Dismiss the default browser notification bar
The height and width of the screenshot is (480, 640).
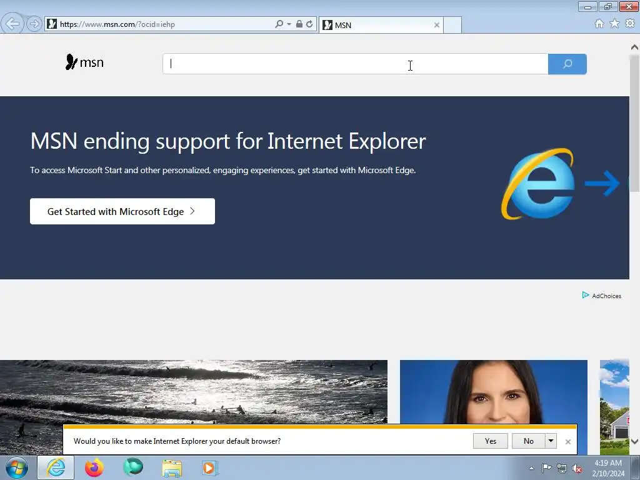[x=567, y=442]
